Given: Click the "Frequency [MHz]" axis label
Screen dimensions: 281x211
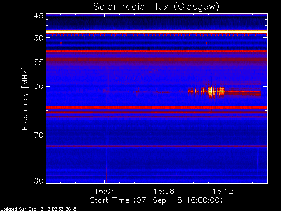Looking at the screenshot, I should point(25,98).
